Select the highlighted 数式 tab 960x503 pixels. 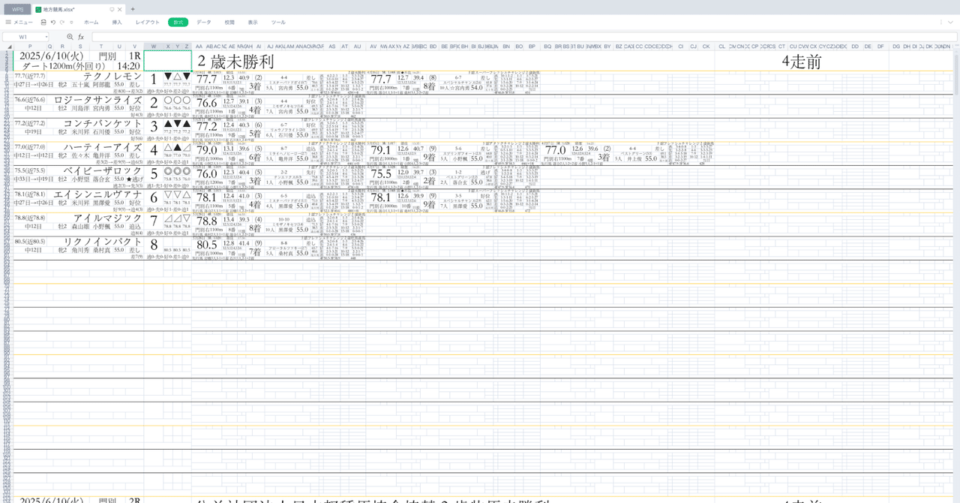(x=178, y=23)
